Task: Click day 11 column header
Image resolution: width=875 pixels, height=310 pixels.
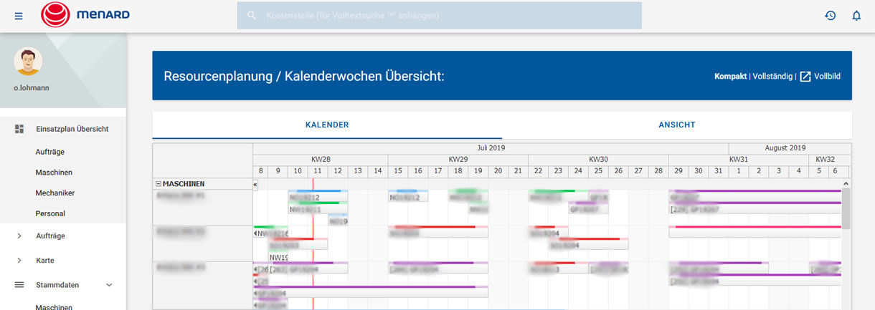Action: 316,172
